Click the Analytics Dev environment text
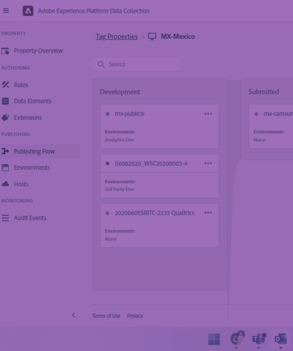The image size is (293, 351). click(x=120, y=140)
